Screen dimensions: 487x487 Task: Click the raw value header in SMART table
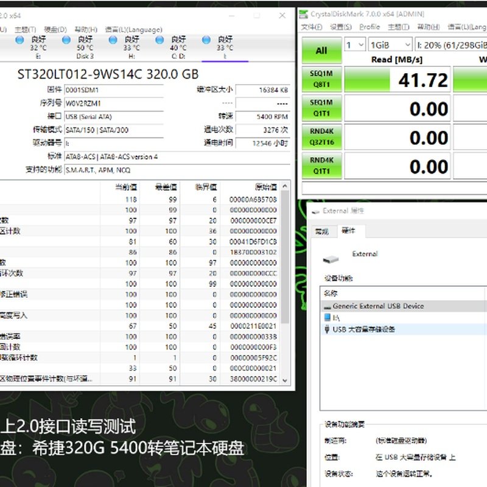coord(265,187)
